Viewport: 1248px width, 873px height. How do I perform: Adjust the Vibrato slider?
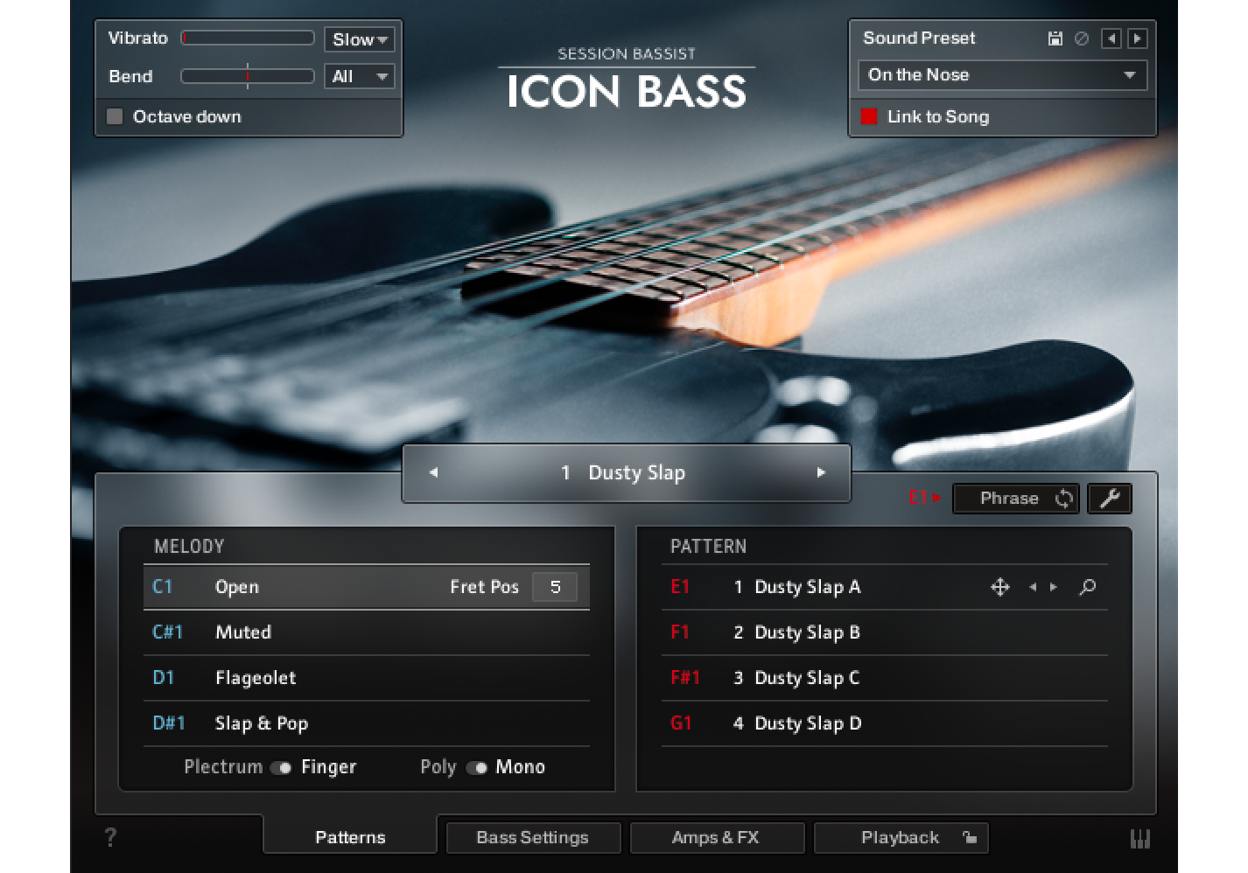248,38
